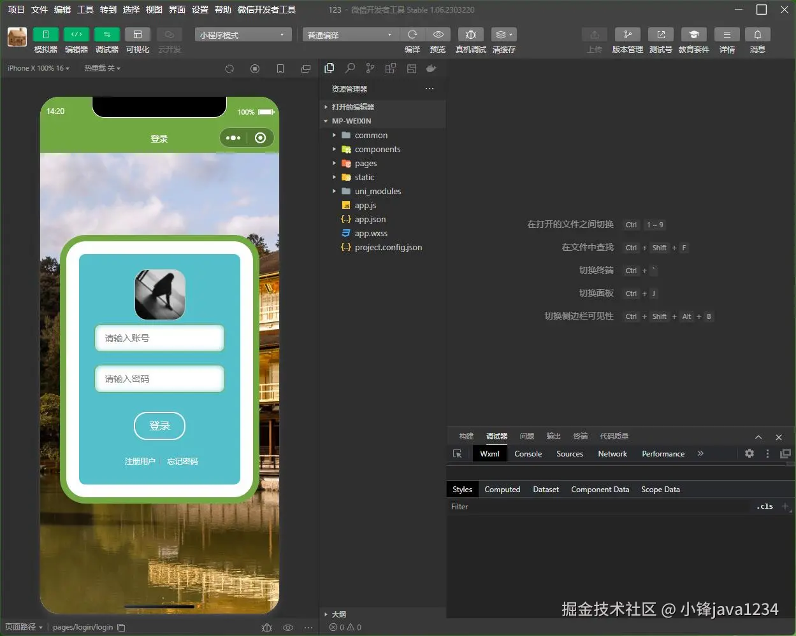Open the 普通编译 compile mode dropdown
This screenshot has width=796, height=636.
[x=351, y=34]
